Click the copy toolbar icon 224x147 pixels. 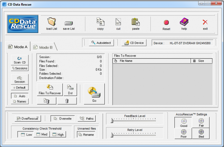tap(100, 22)
